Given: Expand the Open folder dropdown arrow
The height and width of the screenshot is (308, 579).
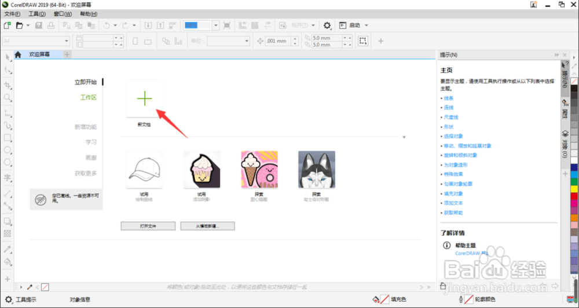Looking at the screenshot, I should click(28, 25).
